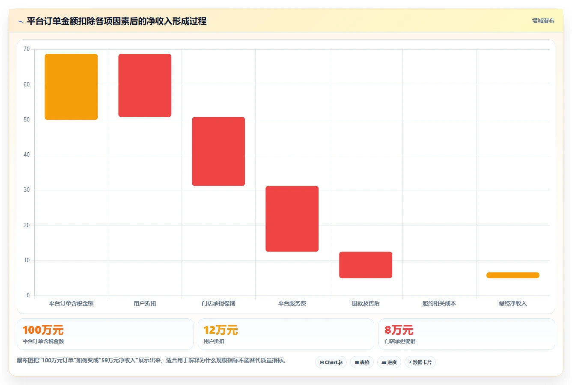Screen dimensions: 572x385
Task: Click the chart title text 平台订单金额扣除各项因素后的净收入形成过程
Action: click(116, 21)
